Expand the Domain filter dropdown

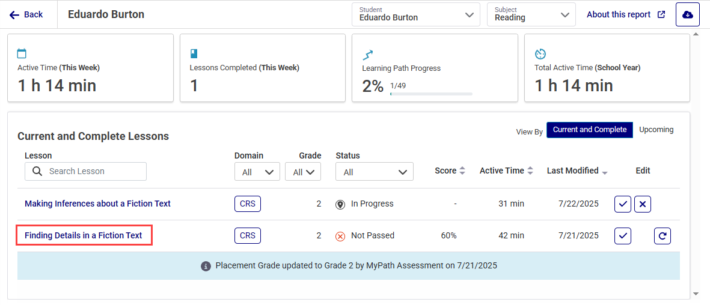point(257,172)
